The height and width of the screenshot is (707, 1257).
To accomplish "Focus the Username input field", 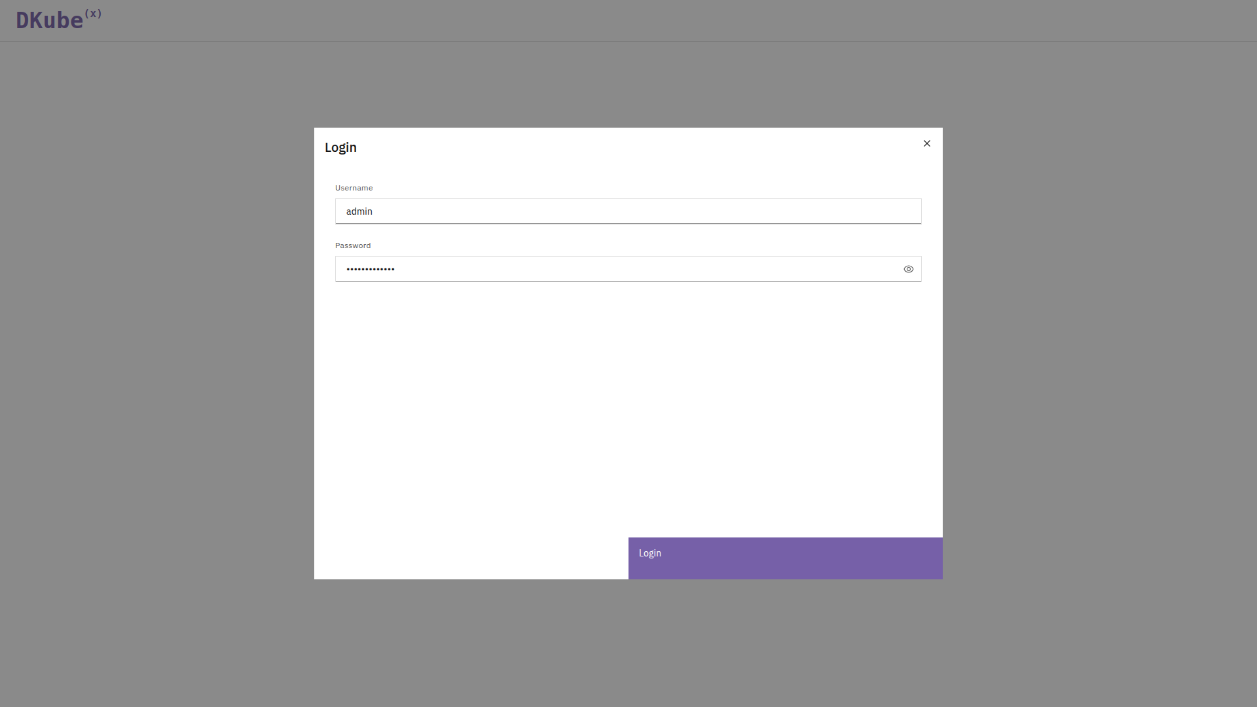I will coord(627,211).
